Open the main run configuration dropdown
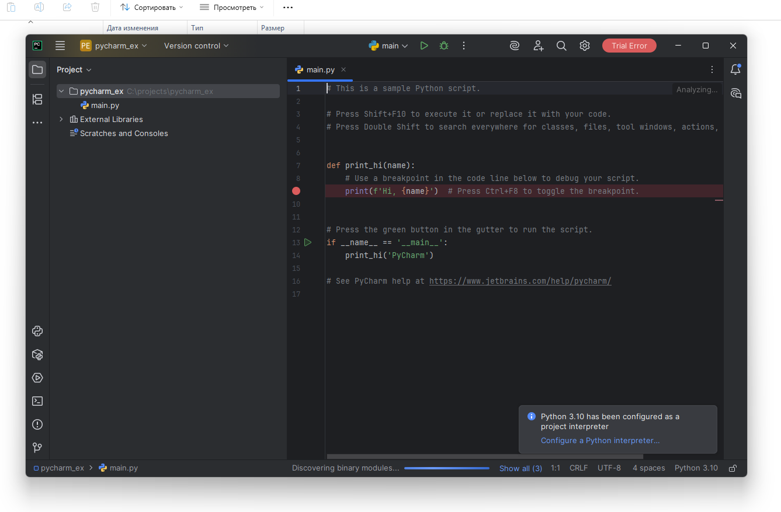781x512 pixels. tap(388, 46)
